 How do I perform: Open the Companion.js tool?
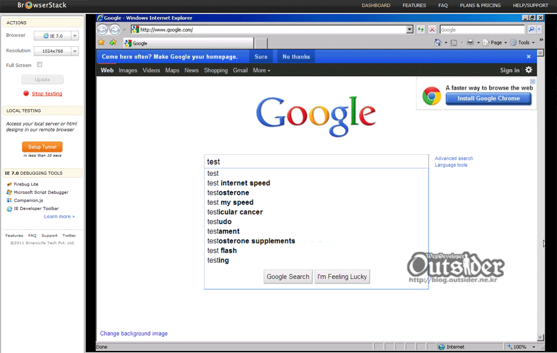coord(25,200)
